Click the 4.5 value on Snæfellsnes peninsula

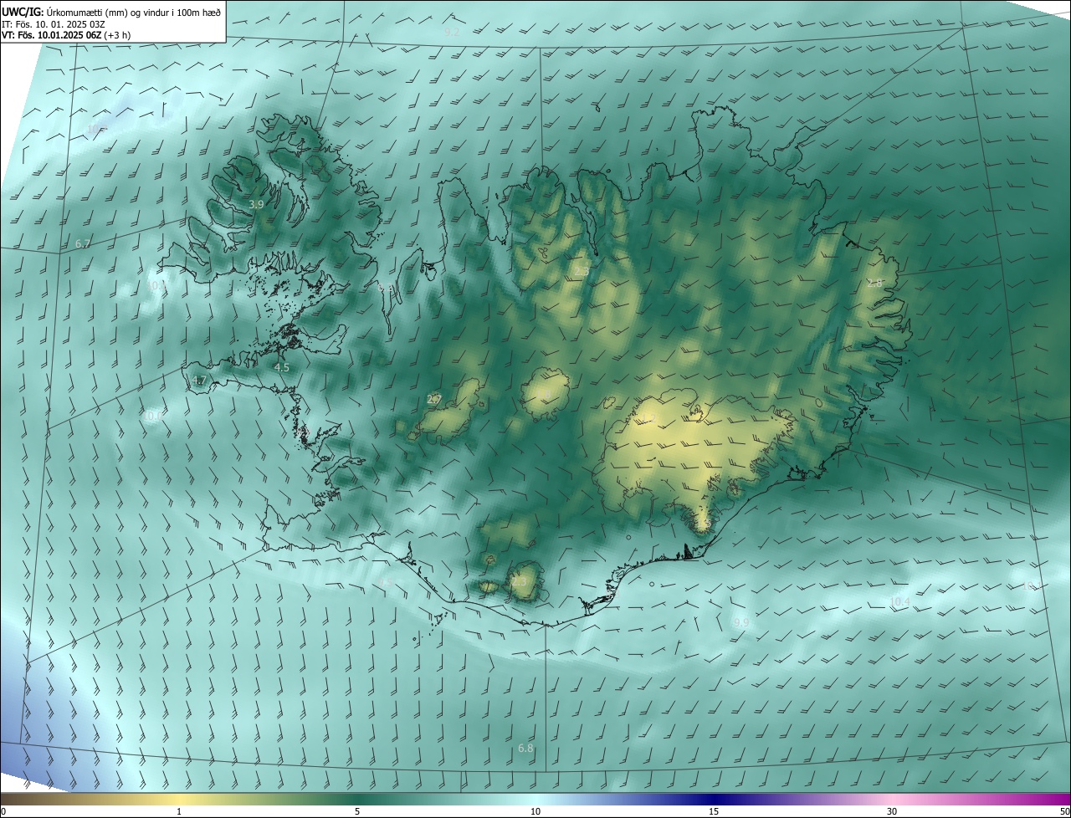pos(282,367)
